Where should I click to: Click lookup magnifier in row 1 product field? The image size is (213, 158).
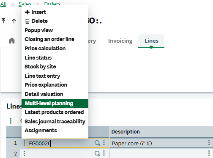(97, 143)
